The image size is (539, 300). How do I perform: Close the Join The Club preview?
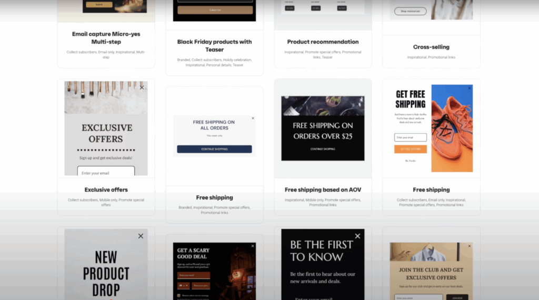(x=469, y=246)
